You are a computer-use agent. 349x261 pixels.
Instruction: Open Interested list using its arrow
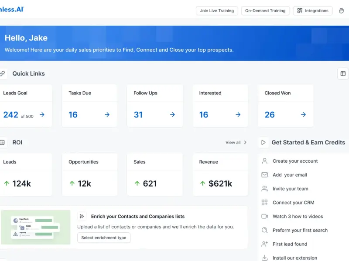238,115
